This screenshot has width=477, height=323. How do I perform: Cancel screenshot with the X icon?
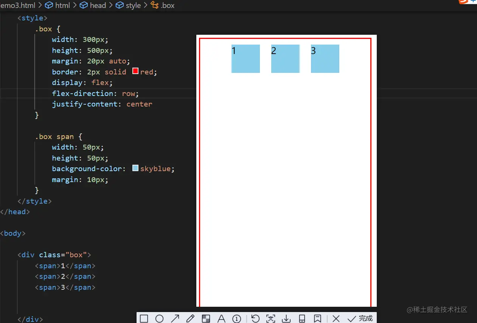336,318
